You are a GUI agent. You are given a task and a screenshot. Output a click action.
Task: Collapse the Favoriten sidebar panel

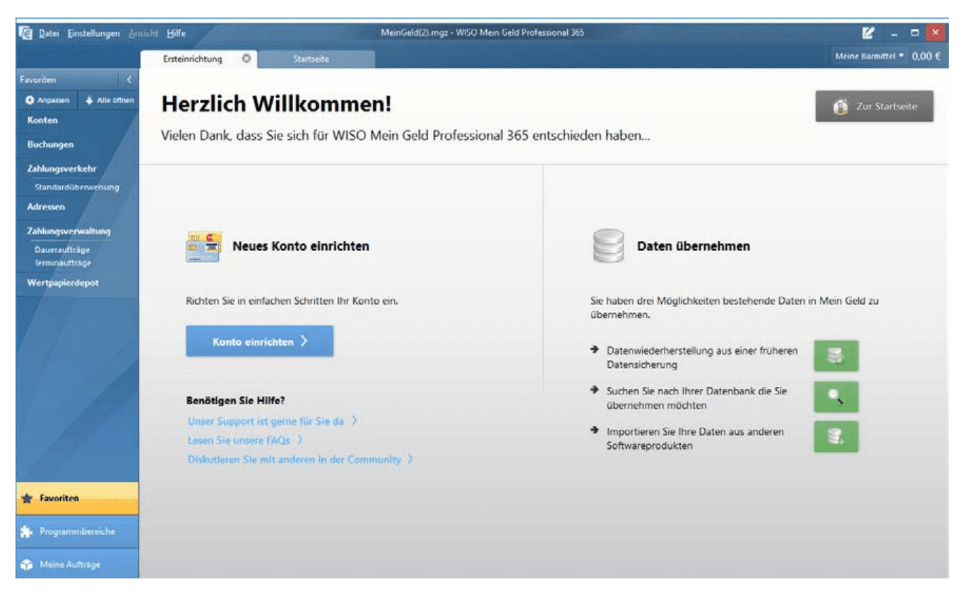(x=129, y=80)
